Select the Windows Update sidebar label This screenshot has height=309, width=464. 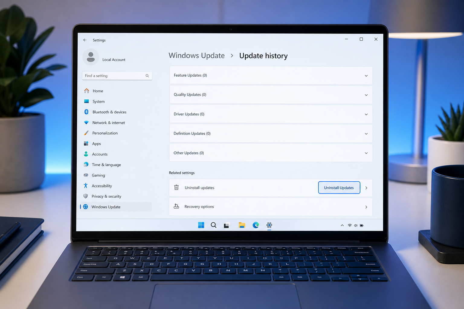click(x=106, y=207)
